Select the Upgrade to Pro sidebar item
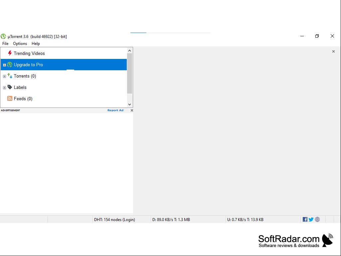341x256 pixels. (64, 65)
